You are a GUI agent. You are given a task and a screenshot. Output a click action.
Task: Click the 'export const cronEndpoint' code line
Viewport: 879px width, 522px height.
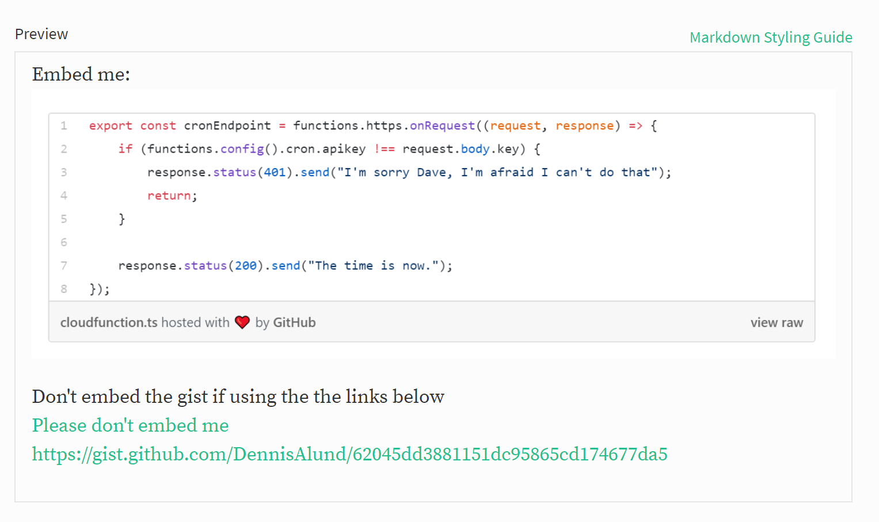point(373,125)
